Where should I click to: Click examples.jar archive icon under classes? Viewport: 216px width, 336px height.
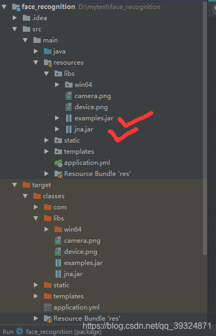pos(58,263)
